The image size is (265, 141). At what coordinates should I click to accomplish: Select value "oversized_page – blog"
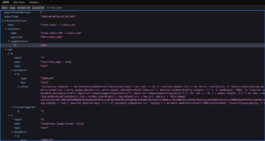(56, 62)
